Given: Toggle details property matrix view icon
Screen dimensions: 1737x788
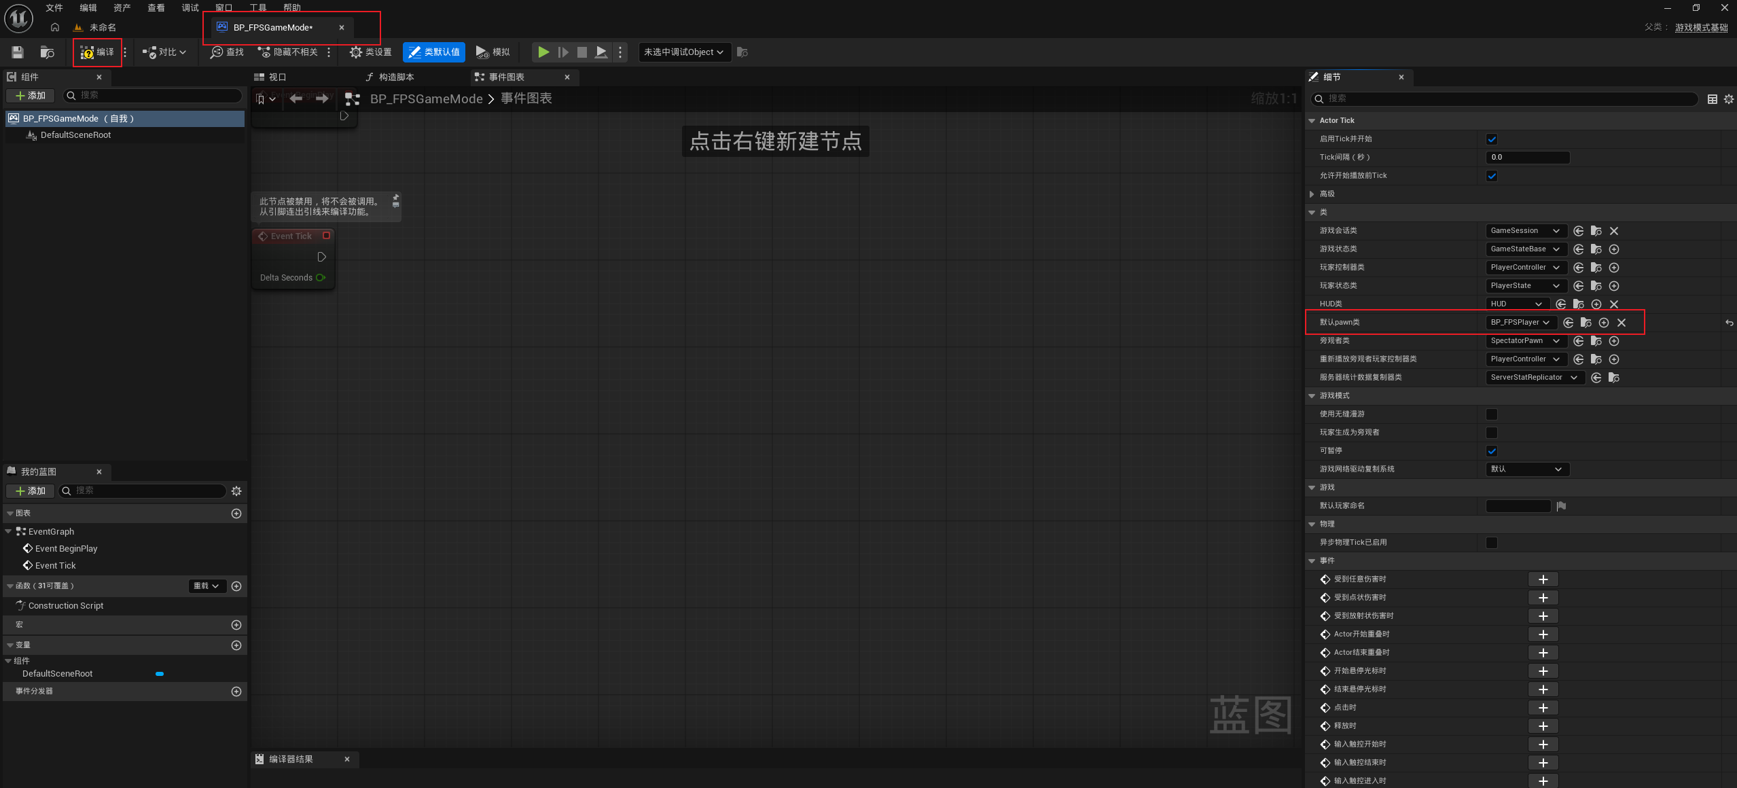Looking at the screenshot, I should 1713,99.
